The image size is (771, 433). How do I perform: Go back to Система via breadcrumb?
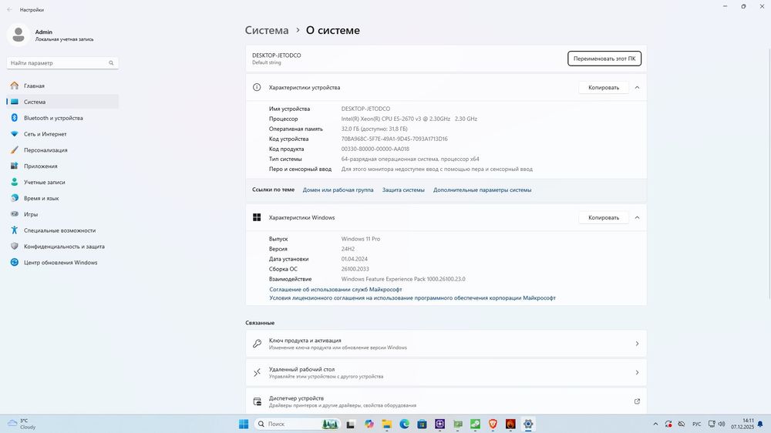(267, 30)
